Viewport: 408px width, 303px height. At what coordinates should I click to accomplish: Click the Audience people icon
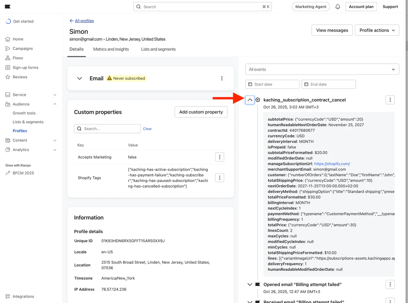8,104
